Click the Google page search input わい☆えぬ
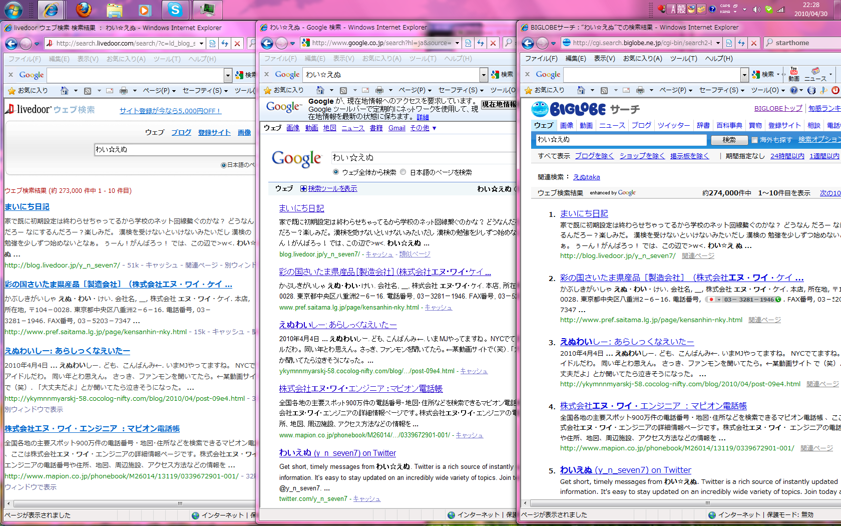 tap(424, 157)
